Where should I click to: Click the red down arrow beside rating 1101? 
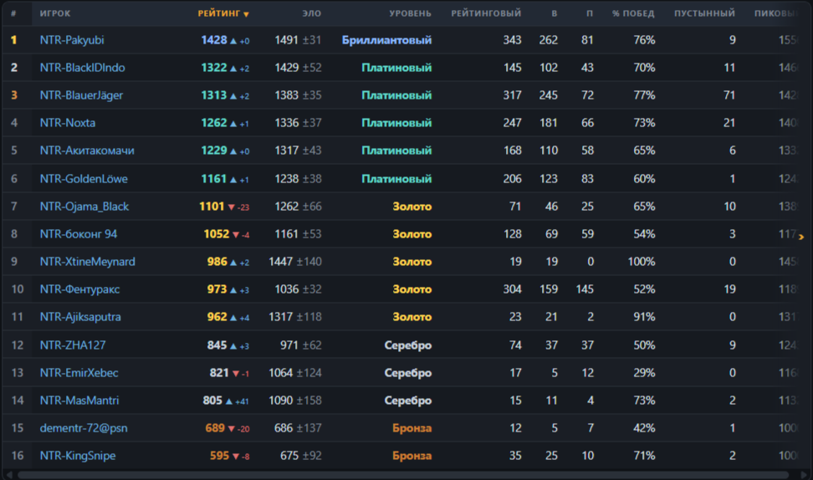point(231,207)
